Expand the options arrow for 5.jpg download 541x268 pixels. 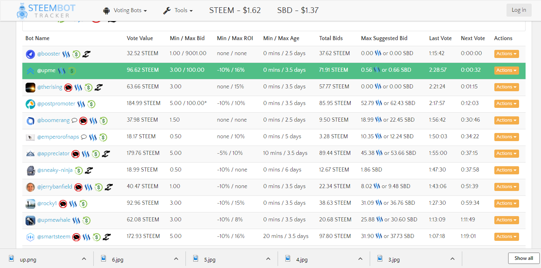point(268,259)
